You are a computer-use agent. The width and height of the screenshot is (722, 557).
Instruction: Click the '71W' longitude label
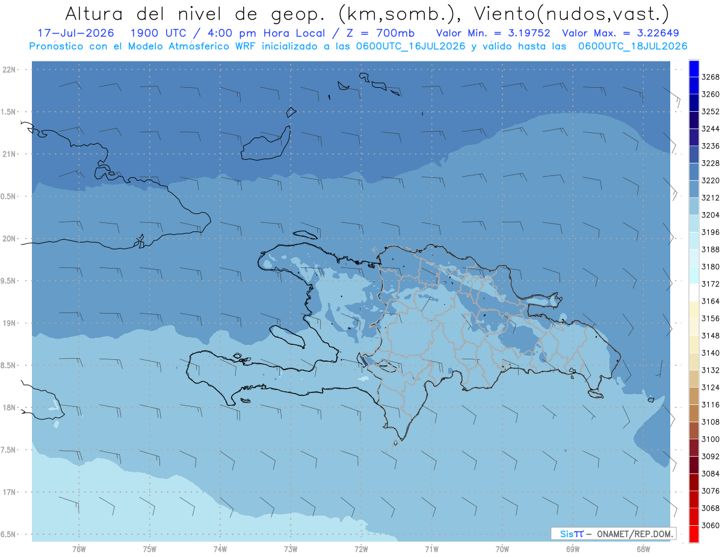coord(431,549)
